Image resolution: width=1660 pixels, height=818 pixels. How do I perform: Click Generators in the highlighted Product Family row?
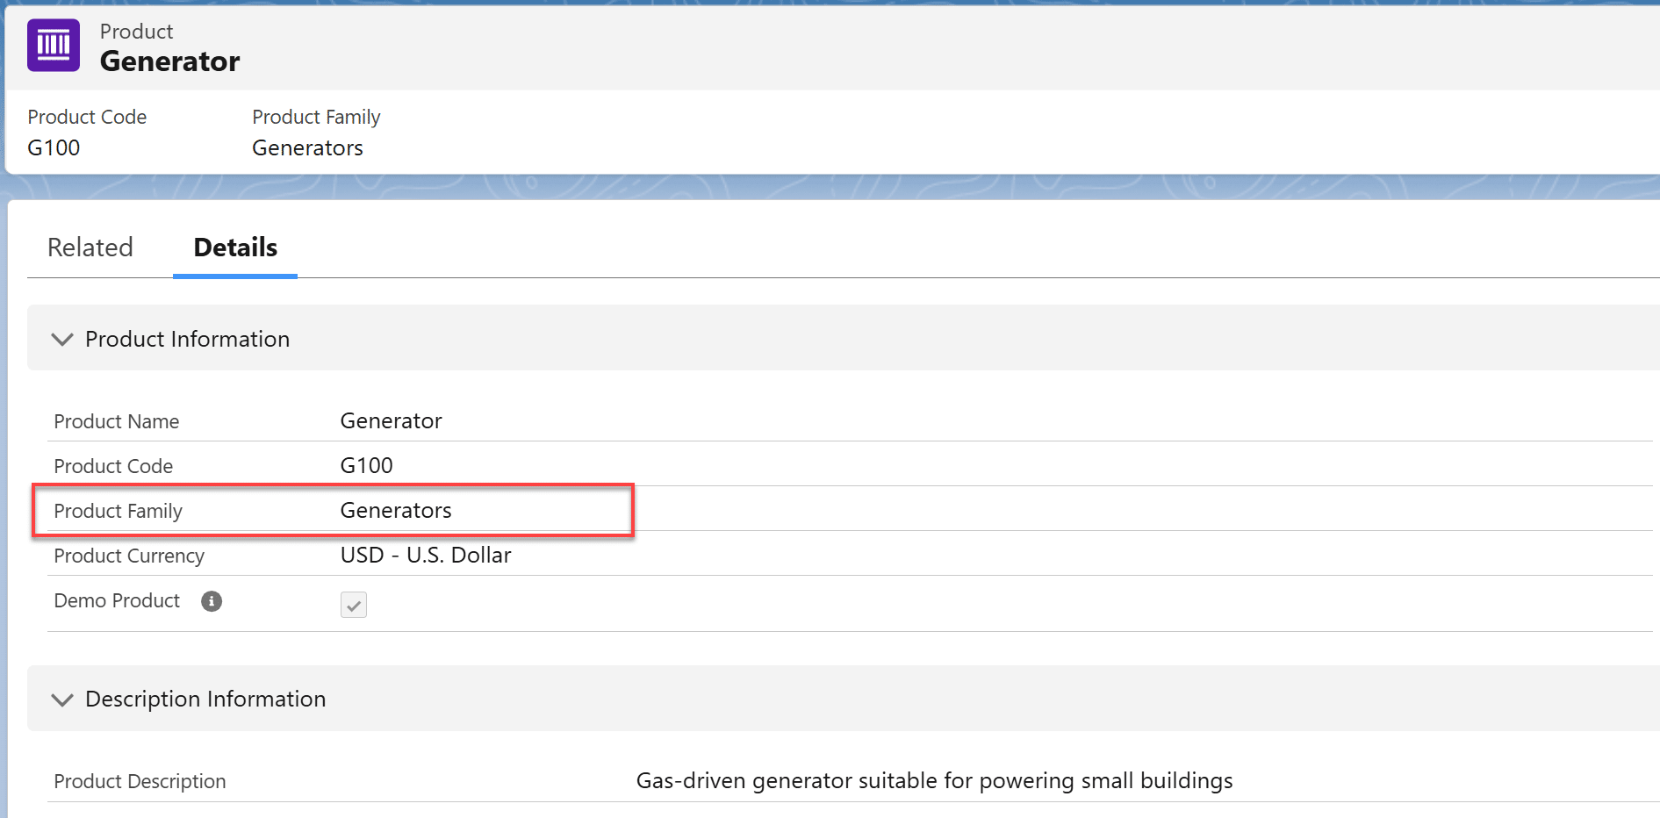click(x=396, y=511)
